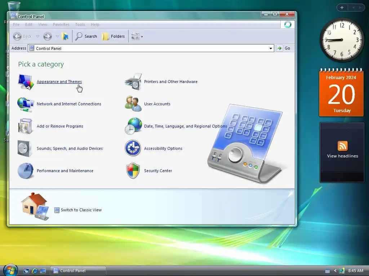Click the 8:45 AM taskbar clock
Viewport: 369px width, 276px height.
click(356, 271)
